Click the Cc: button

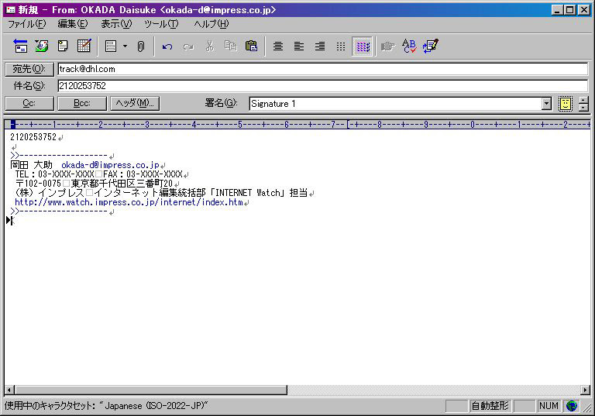[x=29, y=103]
